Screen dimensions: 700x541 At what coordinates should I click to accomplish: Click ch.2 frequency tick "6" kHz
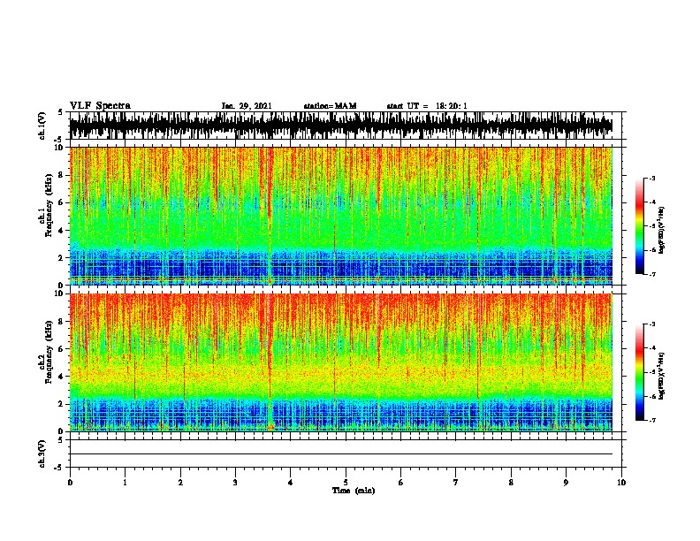coord(62,349)
